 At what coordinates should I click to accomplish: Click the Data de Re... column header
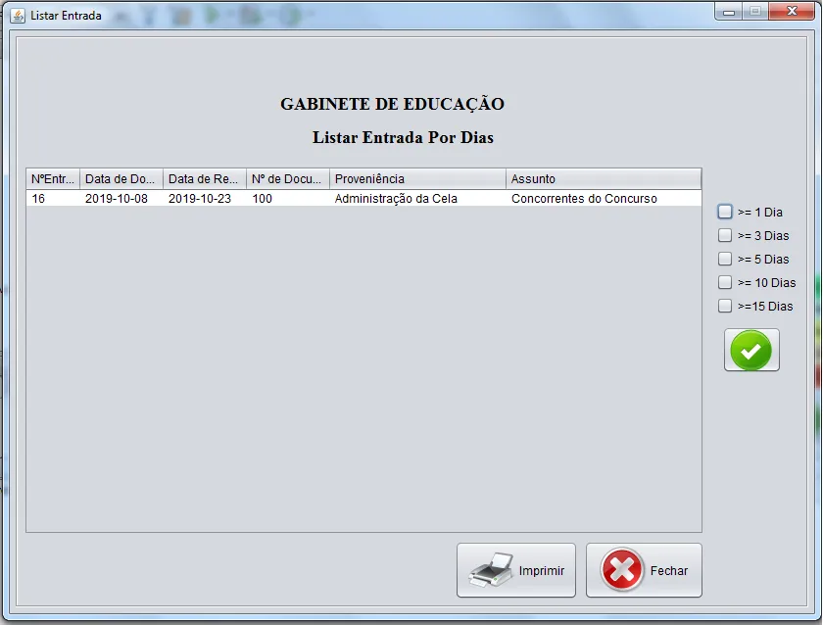205,179
